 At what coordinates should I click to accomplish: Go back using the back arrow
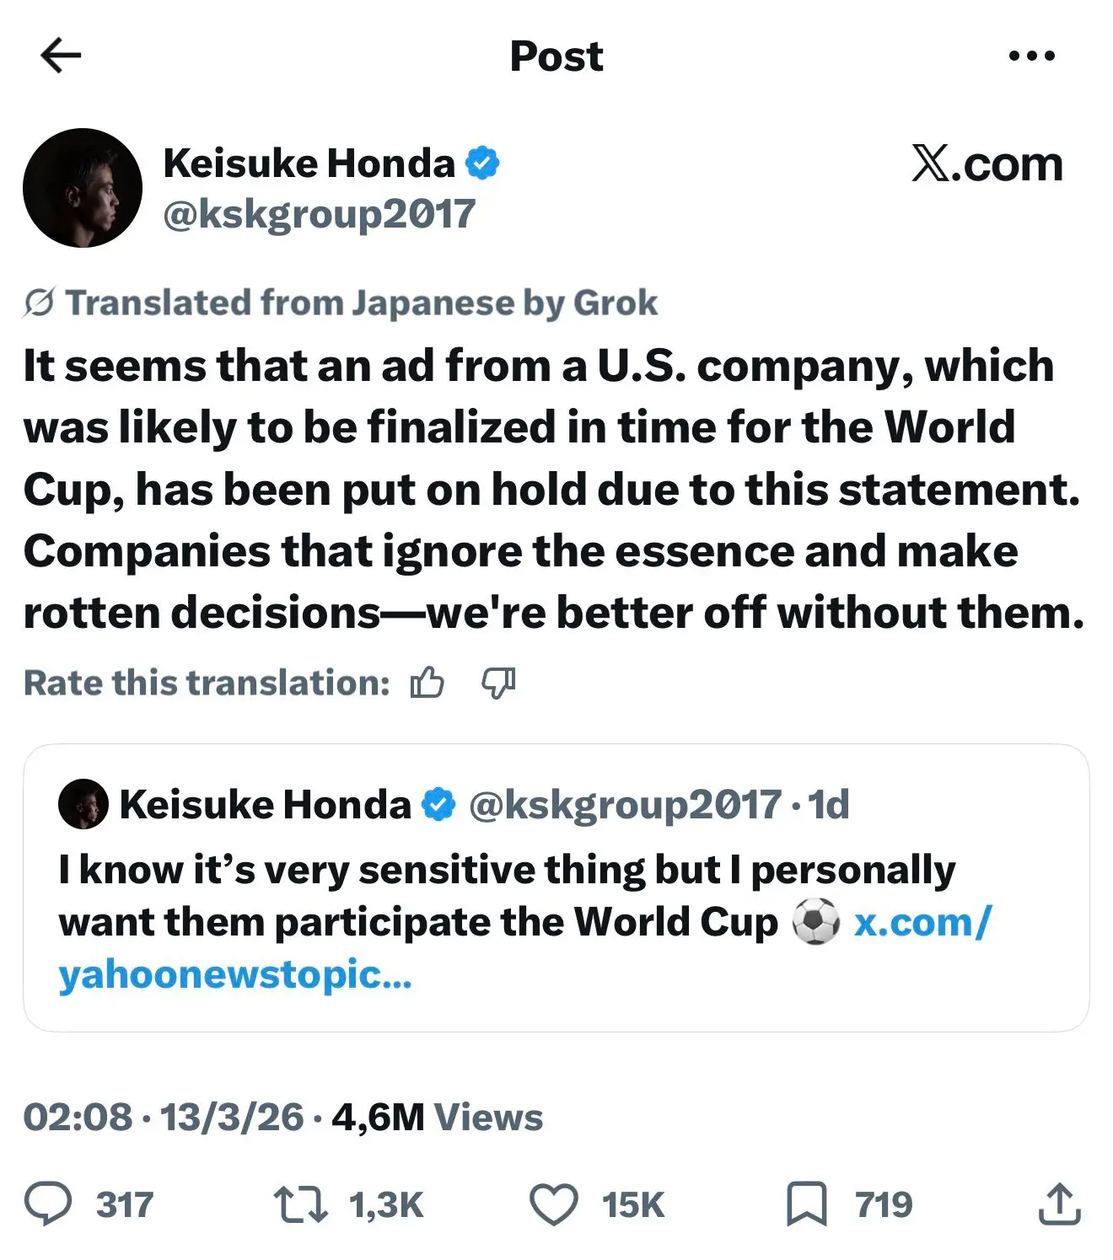(58, 55)
